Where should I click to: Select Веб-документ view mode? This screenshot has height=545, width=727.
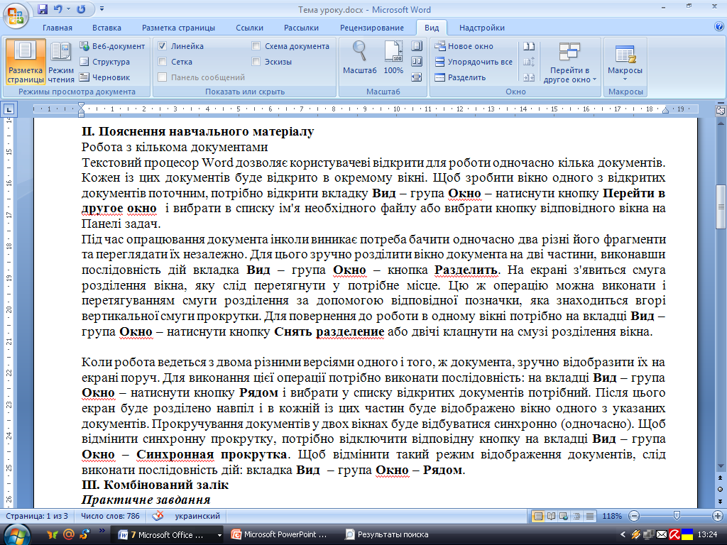pos(112,46)
